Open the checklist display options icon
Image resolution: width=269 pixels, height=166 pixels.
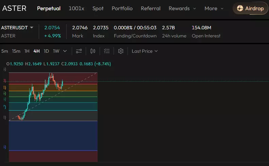point(107,51)
